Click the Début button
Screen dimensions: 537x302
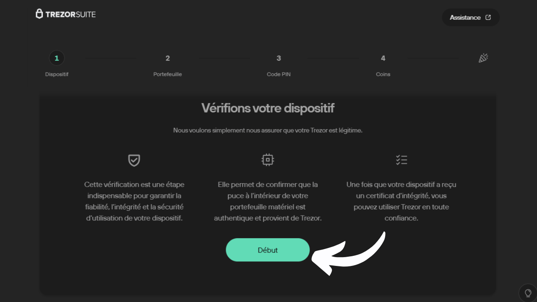(268, 250)
